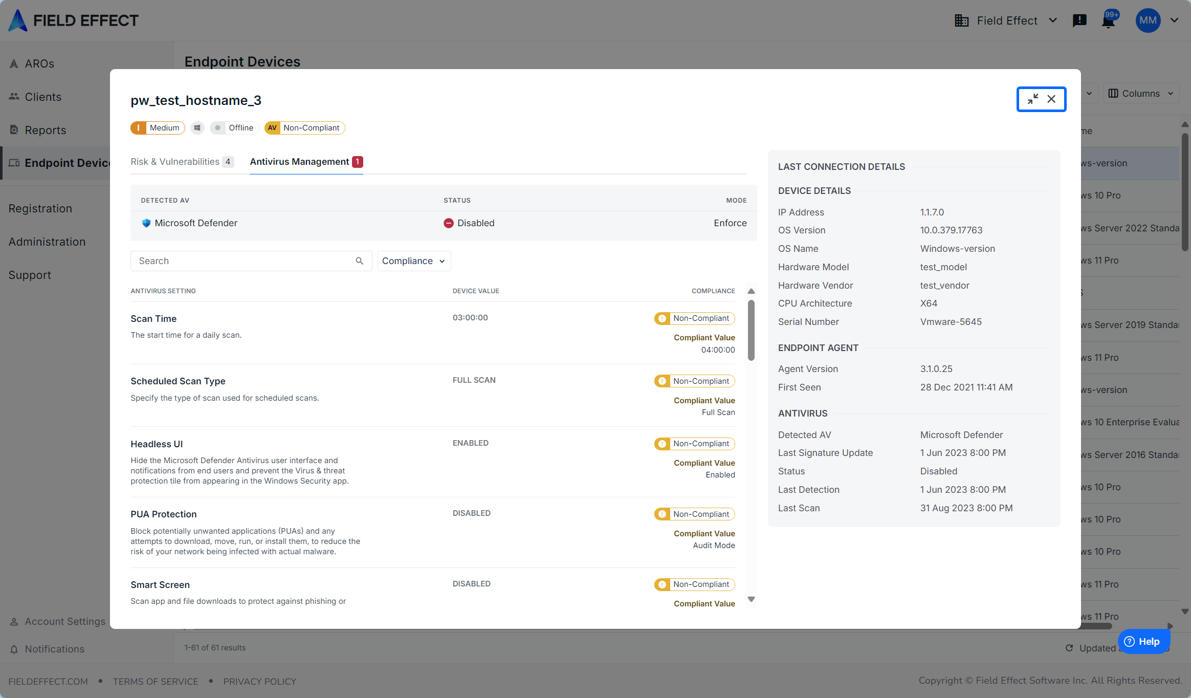Click the Offline status indicator
This screenshot has width=1191, height=698.
(234, 128)
